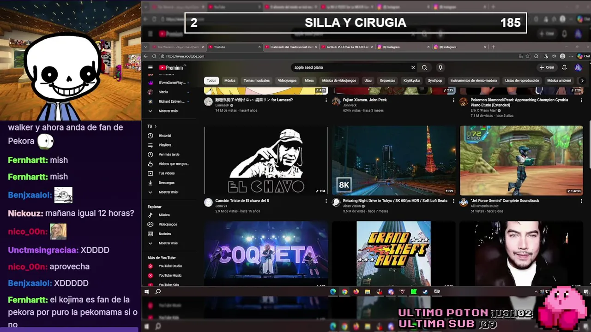591x332 pixels.
Task: Expand the Tú section chevron
Action: click(x=156, y=126)
